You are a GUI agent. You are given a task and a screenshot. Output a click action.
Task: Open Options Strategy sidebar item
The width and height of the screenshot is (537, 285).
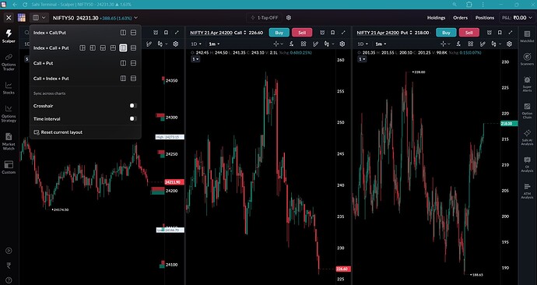coord(9,114)
